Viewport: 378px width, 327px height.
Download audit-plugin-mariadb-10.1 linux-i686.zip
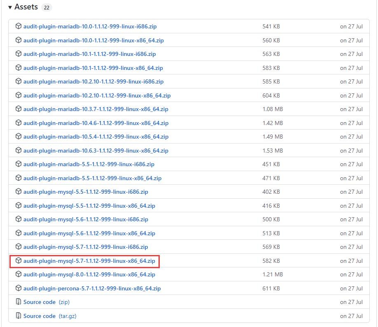click(89, 54)
